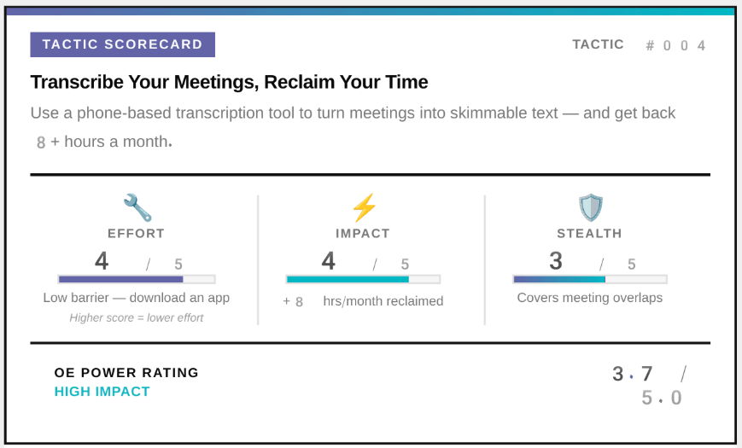The width and height of the screenshot is (742, 448).
Task: Click the Effort score 4 / 5
Action: pyautogui.click(x=137, y=261)
